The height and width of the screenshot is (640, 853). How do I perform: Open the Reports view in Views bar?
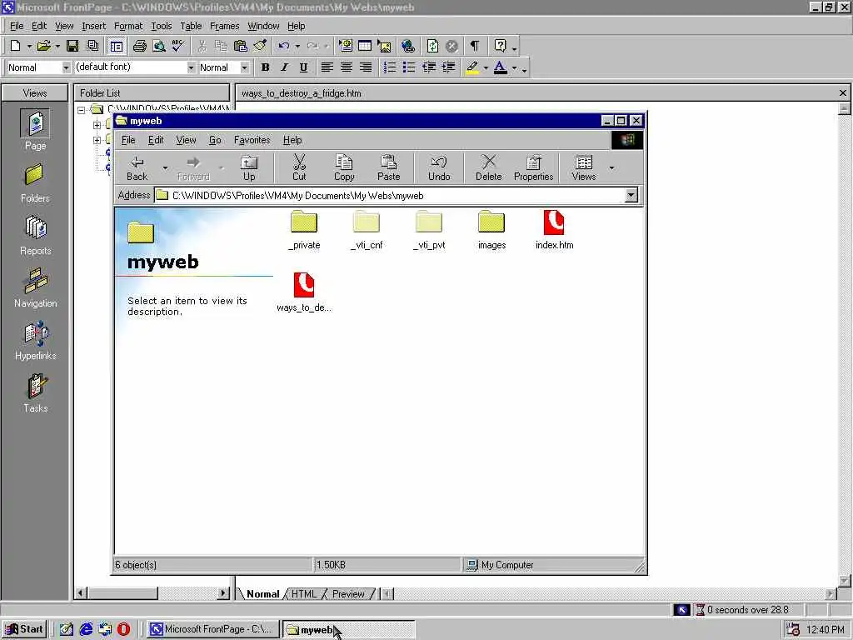pyautogui.click(x=35, y=236)
